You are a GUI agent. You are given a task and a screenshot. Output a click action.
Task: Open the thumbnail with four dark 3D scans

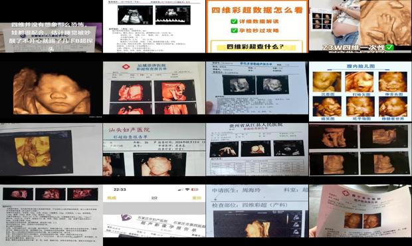coord(360,150)
